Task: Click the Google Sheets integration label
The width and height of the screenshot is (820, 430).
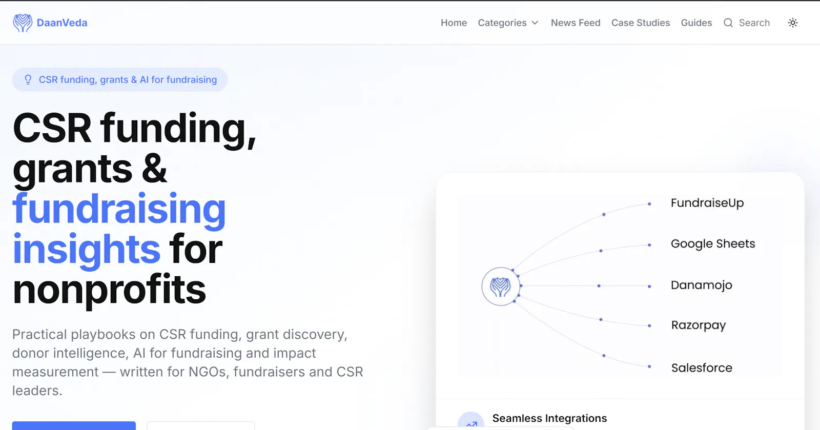Action: [x=713, y=244]
